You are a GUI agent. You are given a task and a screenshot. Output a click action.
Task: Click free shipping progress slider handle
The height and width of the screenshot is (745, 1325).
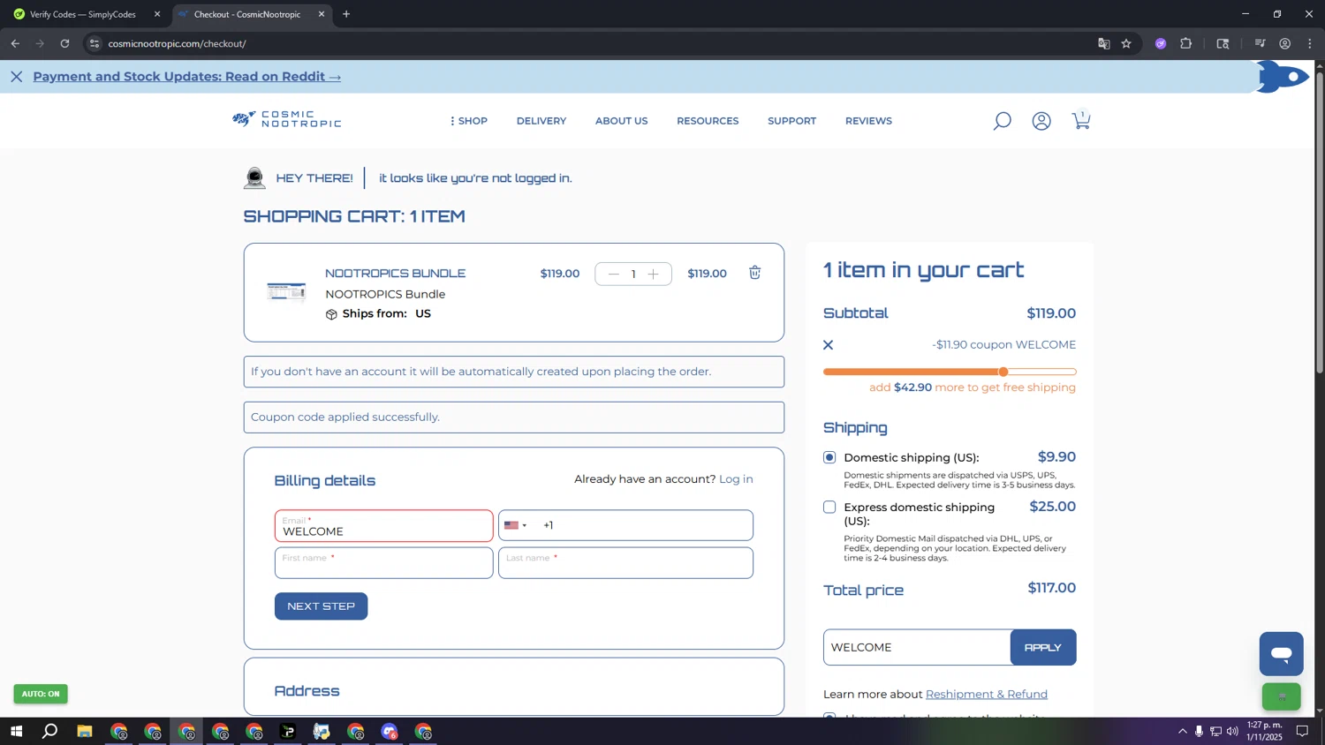(1003, 372)
